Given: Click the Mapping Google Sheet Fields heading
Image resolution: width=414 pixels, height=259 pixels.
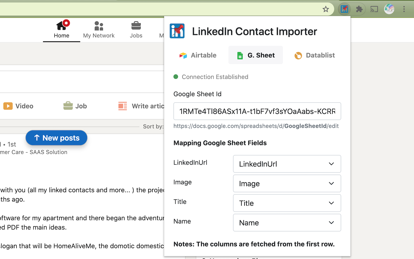Looking at the screenshot, I should (x=220, y=143).
